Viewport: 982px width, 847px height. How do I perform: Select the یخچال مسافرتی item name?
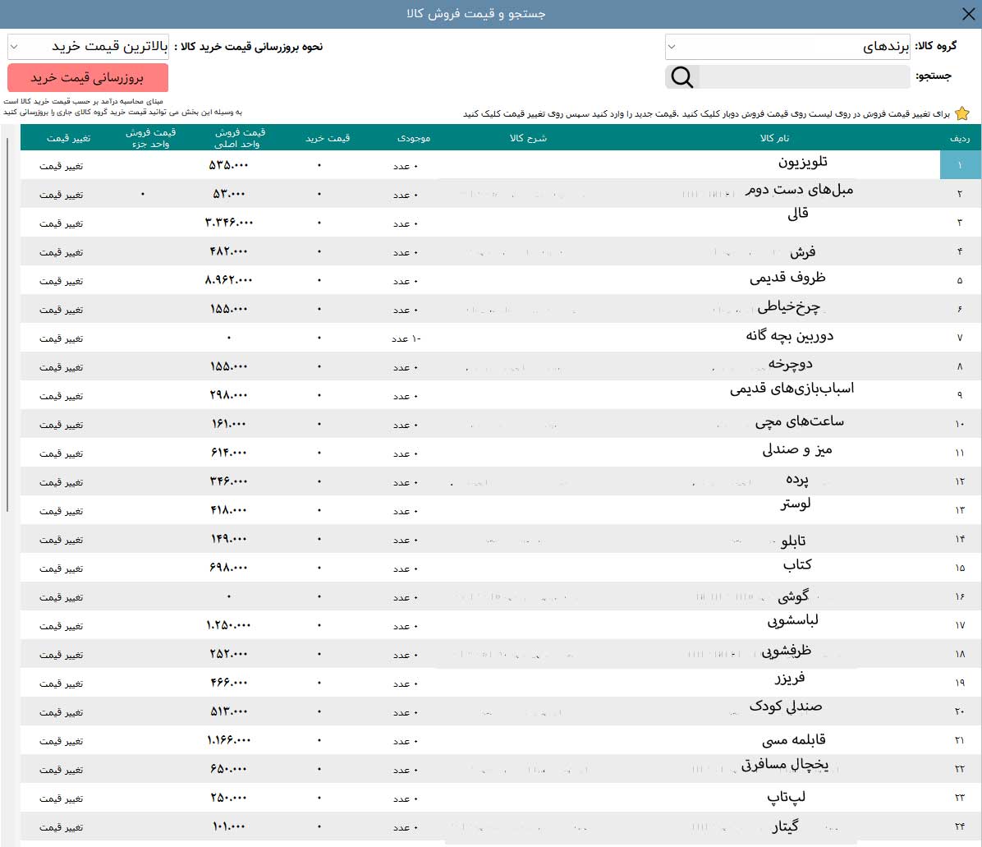pos(785,765)
